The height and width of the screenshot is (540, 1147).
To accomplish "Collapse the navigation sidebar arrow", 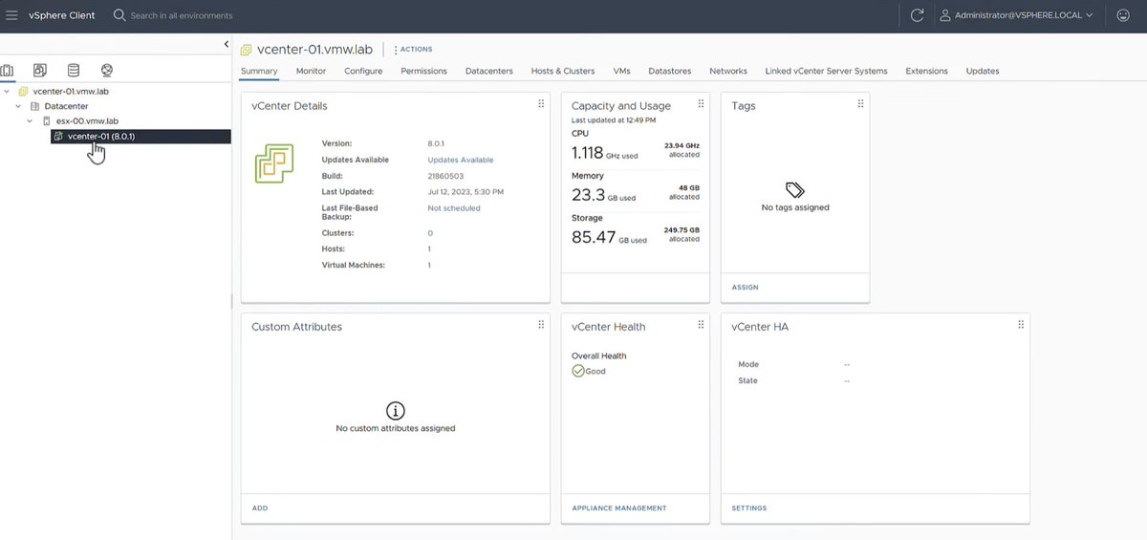I will [227, 44].
